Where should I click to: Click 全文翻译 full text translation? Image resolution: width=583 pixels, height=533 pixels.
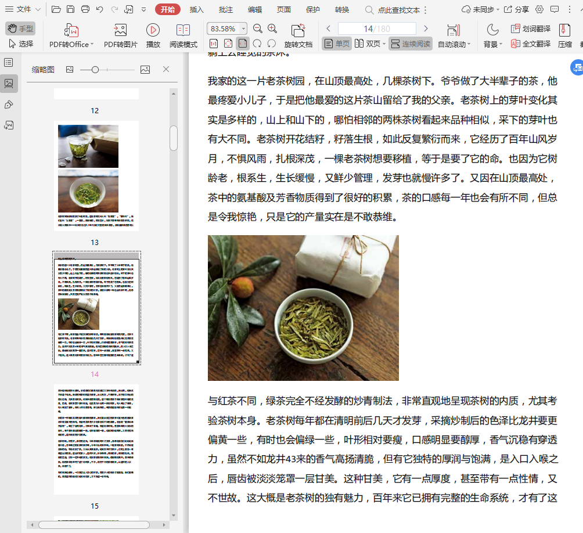pos(531,44)
